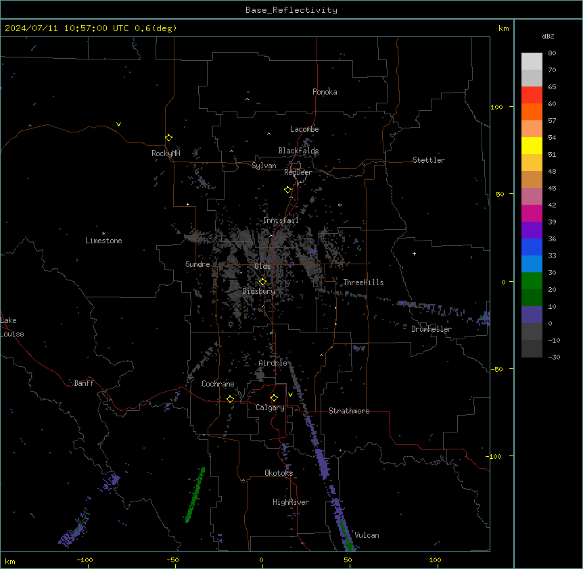Click the Base_Reflectivity title
The image size is (583, 569).
point(291,10)
